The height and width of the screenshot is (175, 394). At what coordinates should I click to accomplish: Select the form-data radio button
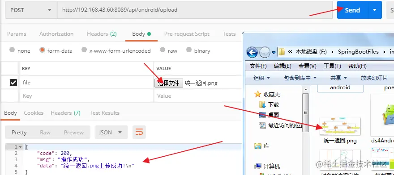pyautogui.click(x=42, y=50)
